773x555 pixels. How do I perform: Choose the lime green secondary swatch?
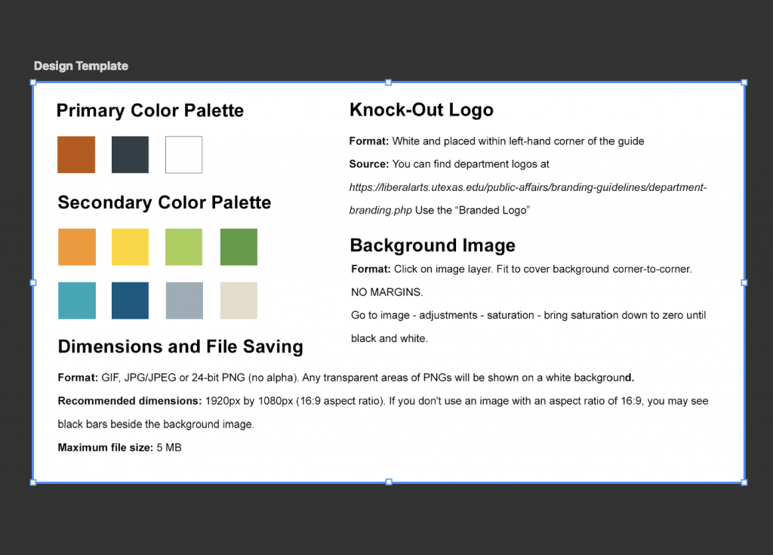183,247
